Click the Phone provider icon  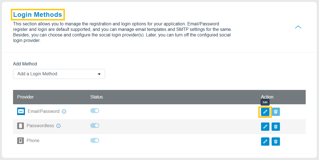point(21,140)
